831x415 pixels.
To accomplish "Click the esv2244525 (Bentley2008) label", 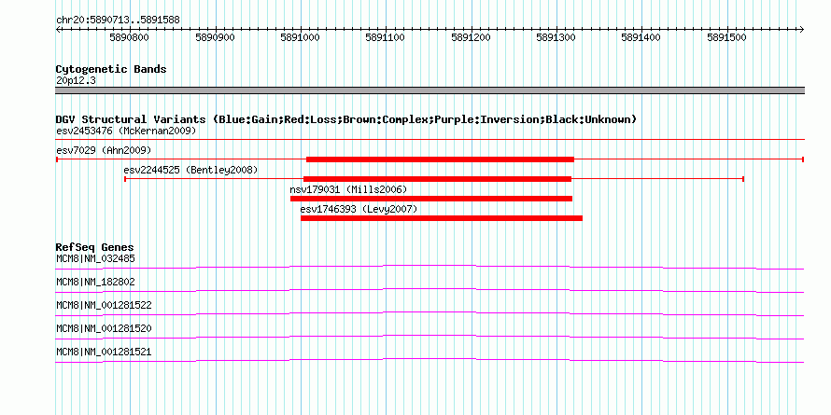I will point(190,170).
